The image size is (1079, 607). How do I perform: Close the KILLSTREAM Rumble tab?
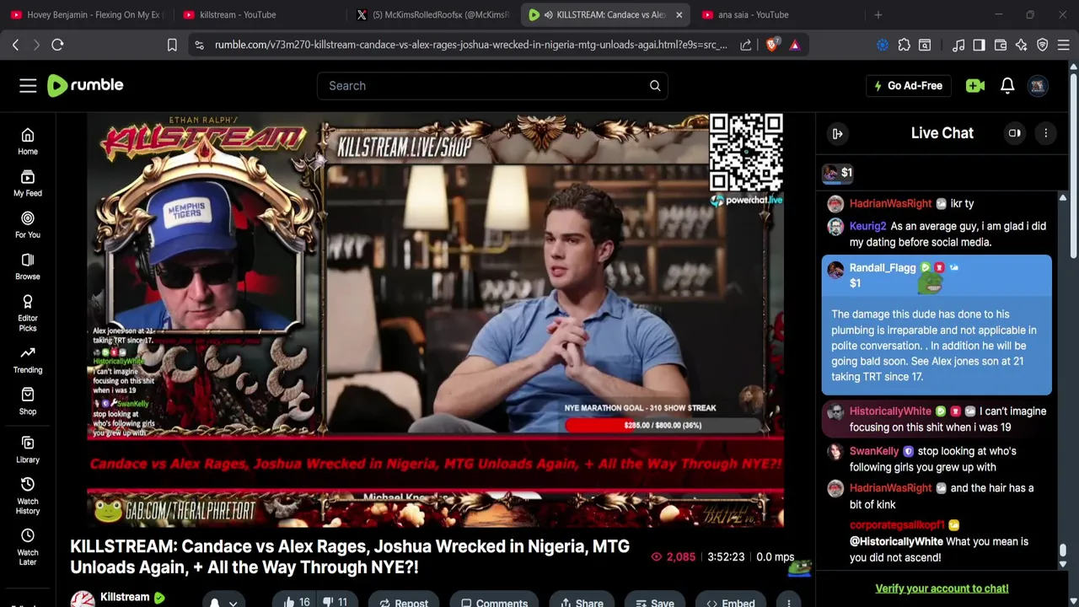click(679, 14)
